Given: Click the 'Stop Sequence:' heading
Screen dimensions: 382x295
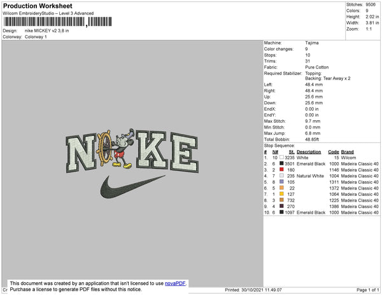Looking at the screenshot, I should pos(279,146).
